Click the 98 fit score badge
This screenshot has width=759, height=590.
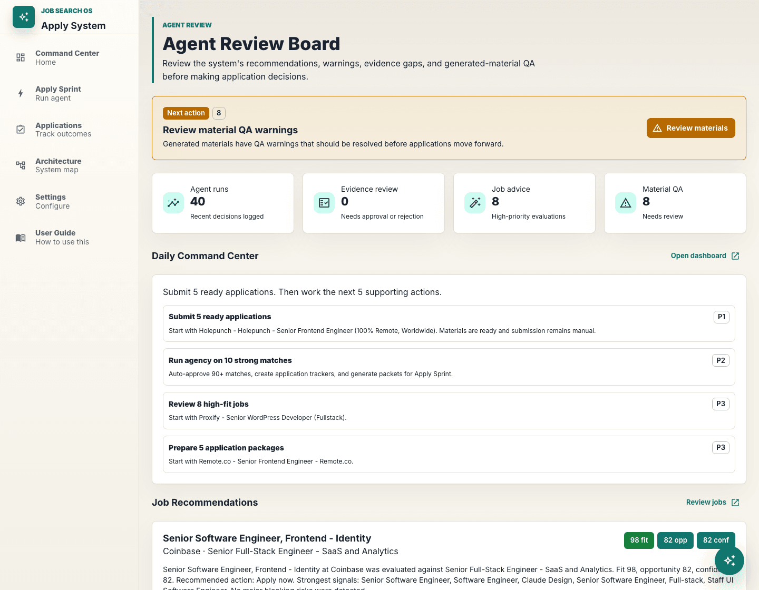(x=639, y=540)
